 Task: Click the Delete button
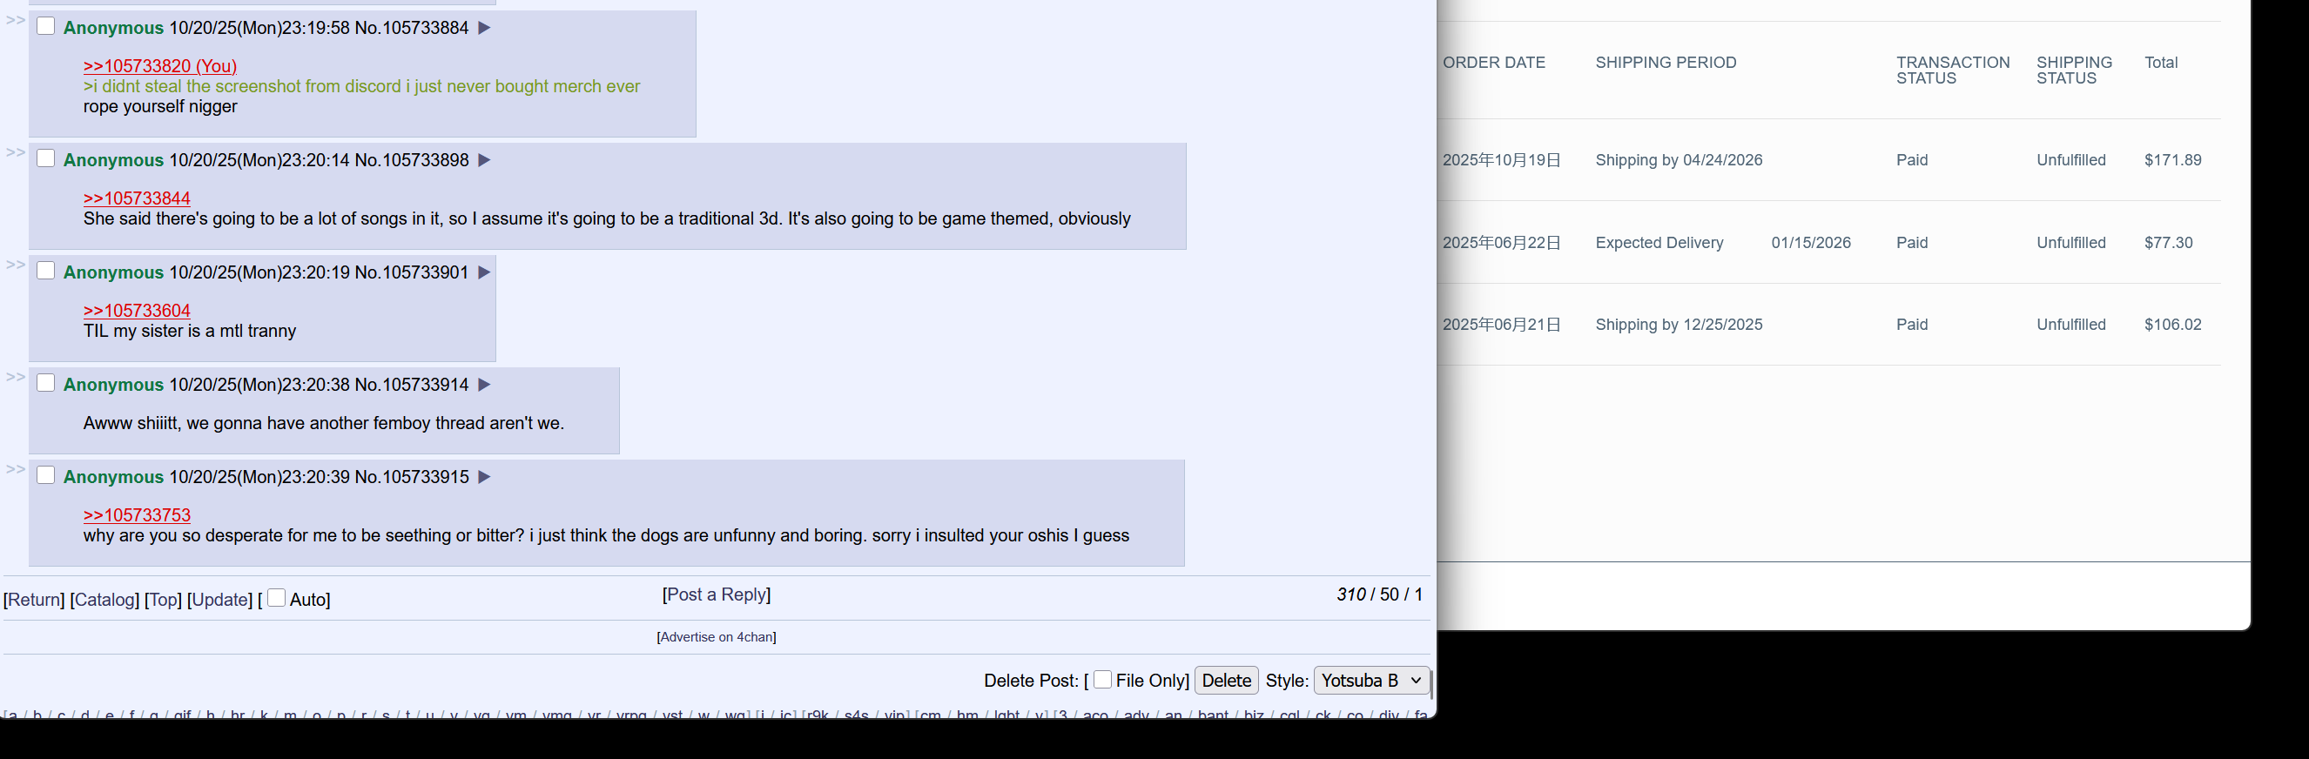1226,680
